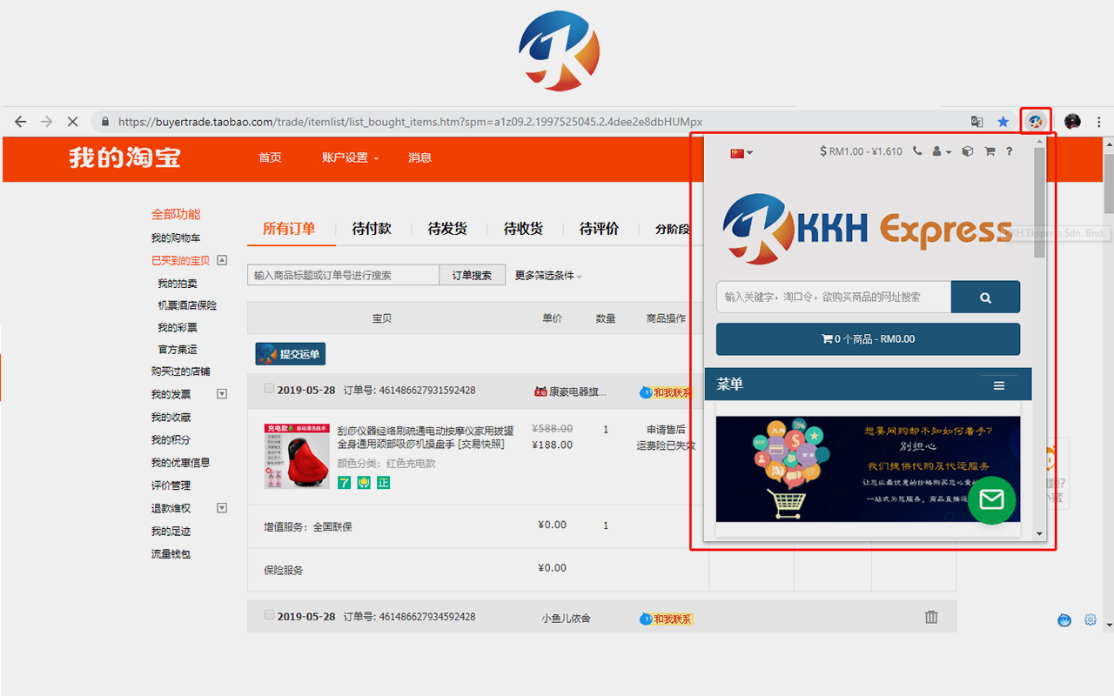This screenshot has width=1114, height=696.
Task: Click the dollar exchange rate RM1.00 - ¥1.610
Action: click(861, 151)
